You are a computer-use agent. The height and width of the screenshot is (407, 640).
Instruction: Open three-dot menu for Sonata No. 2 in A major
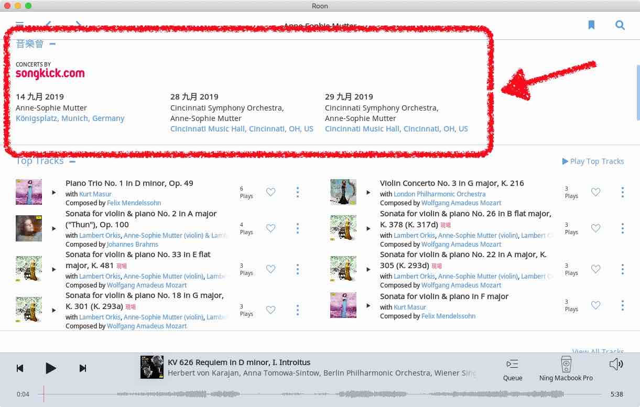point(298,228)
